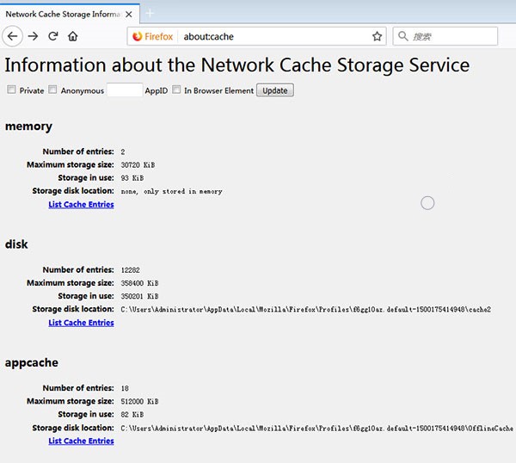The image size is (516, 463).
Task: Focus the AppID text field
Action: (x=125, y=90)
